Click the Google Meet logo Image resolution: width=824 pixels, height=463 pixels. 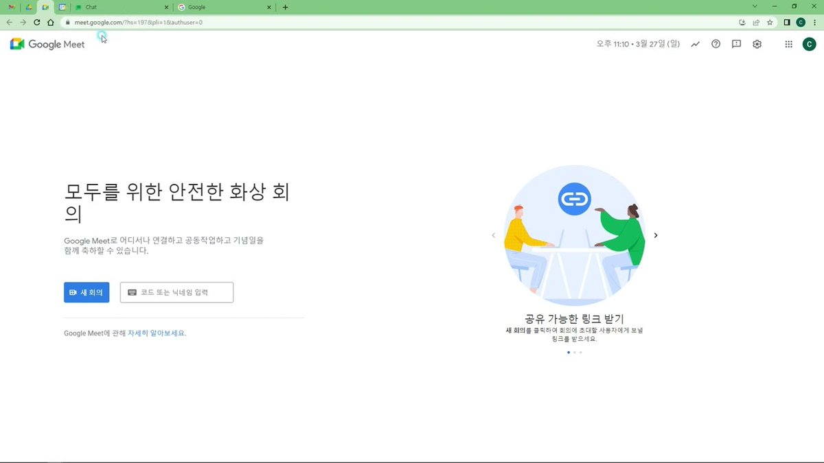pyautogui.click(x=47, y=44)
